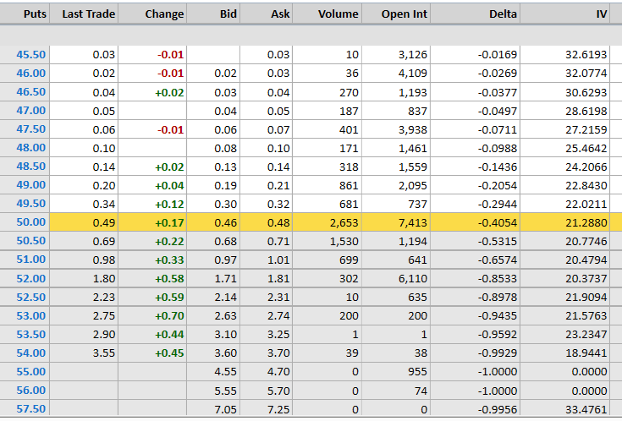This screenshot has height=421, width=622.
Task: Click last trade 1.80 in 52.00 row
Action: click(x=104, y=279)
